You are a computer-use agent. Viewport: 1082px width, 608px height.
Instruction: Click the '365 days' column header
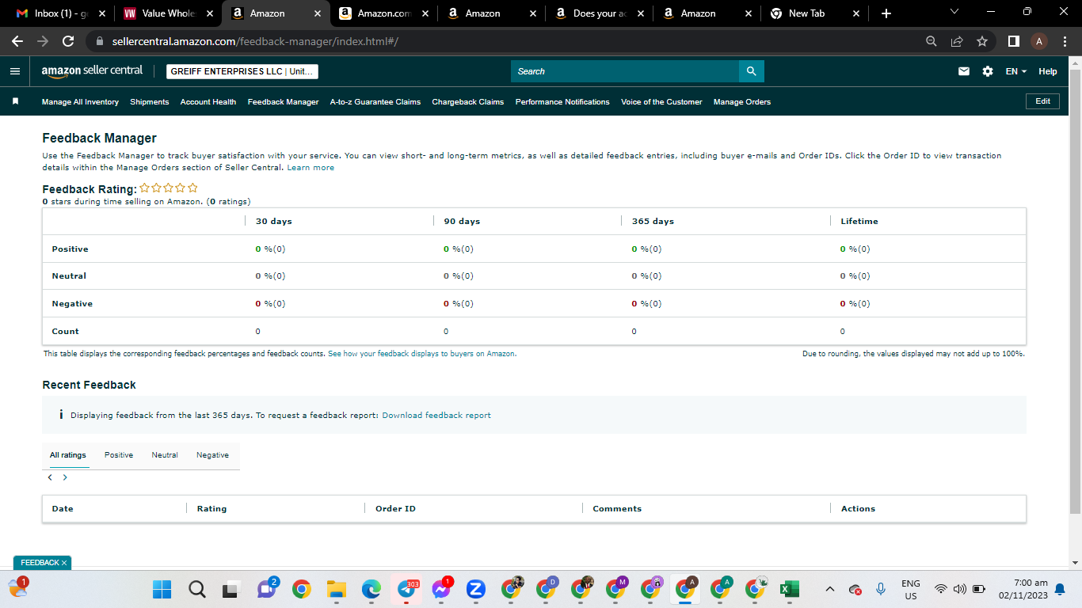[x=653, y=222]
